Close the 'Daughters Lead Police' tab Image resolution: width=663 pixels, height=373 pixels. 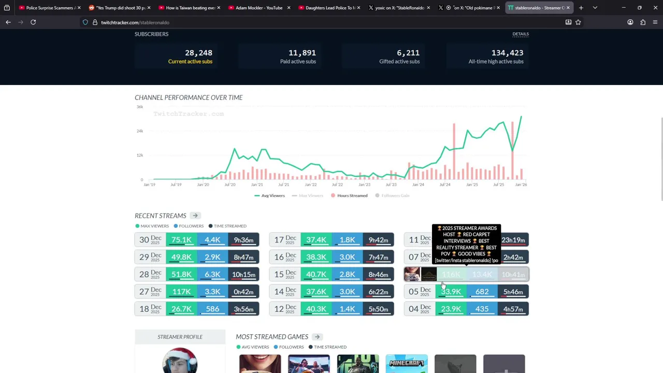click(358, 8)
